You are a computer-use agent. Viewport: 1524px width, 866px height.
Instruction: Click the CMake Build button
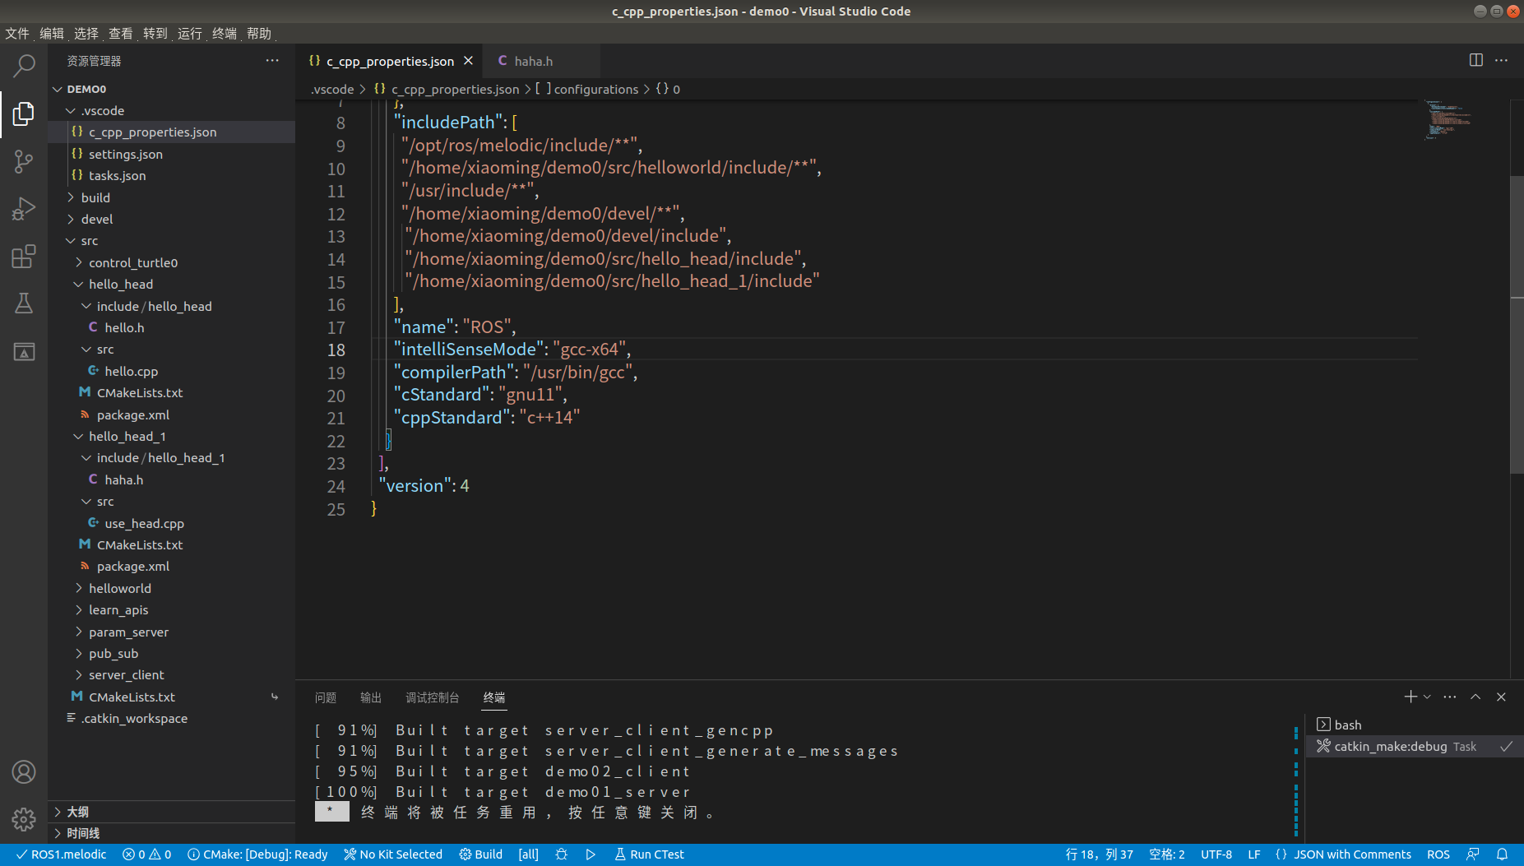pos(481,854)
